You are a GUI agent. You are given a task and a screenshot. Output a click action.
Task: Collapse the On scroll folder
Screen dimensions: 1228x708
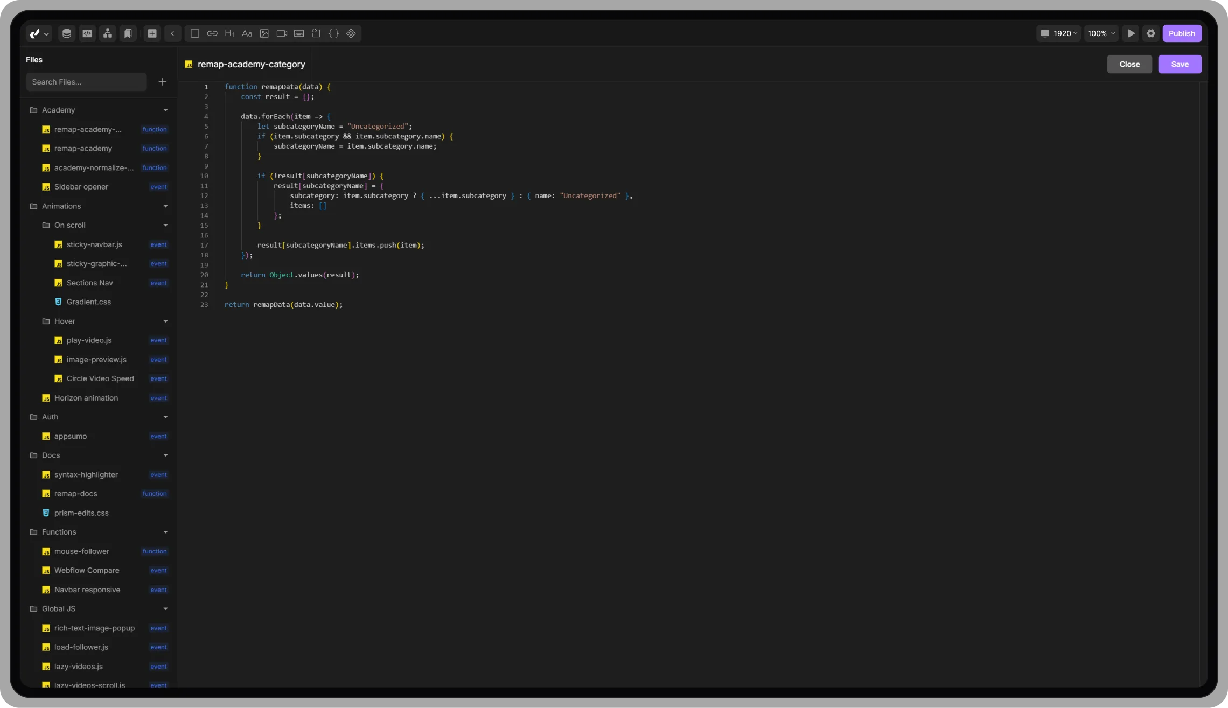(166, 225)
